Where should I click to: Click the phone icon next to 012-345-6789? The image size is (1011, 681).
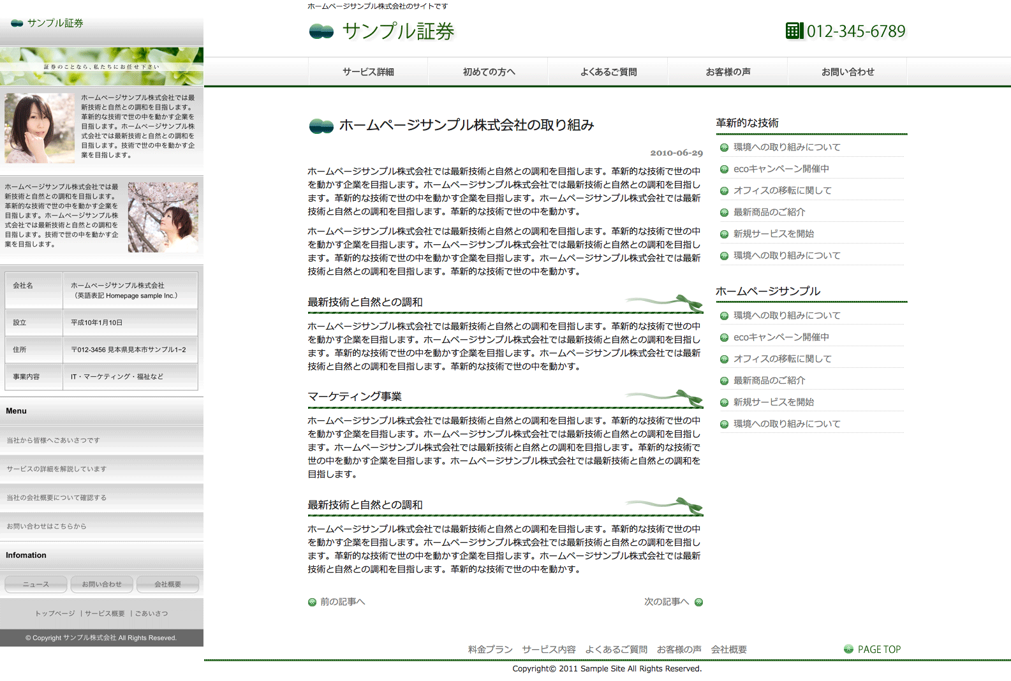(x=793, y=31)
